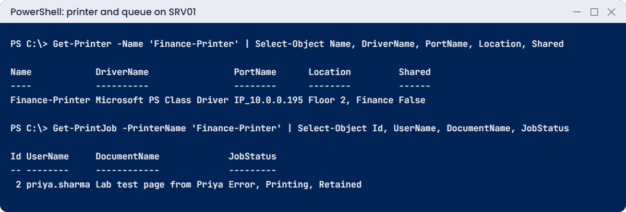Click 'Microsoft PS Class Driver' value
Image resolution: width=626 pixels, height=212 pixels.
pyautogui.click(x=162, y=100)
